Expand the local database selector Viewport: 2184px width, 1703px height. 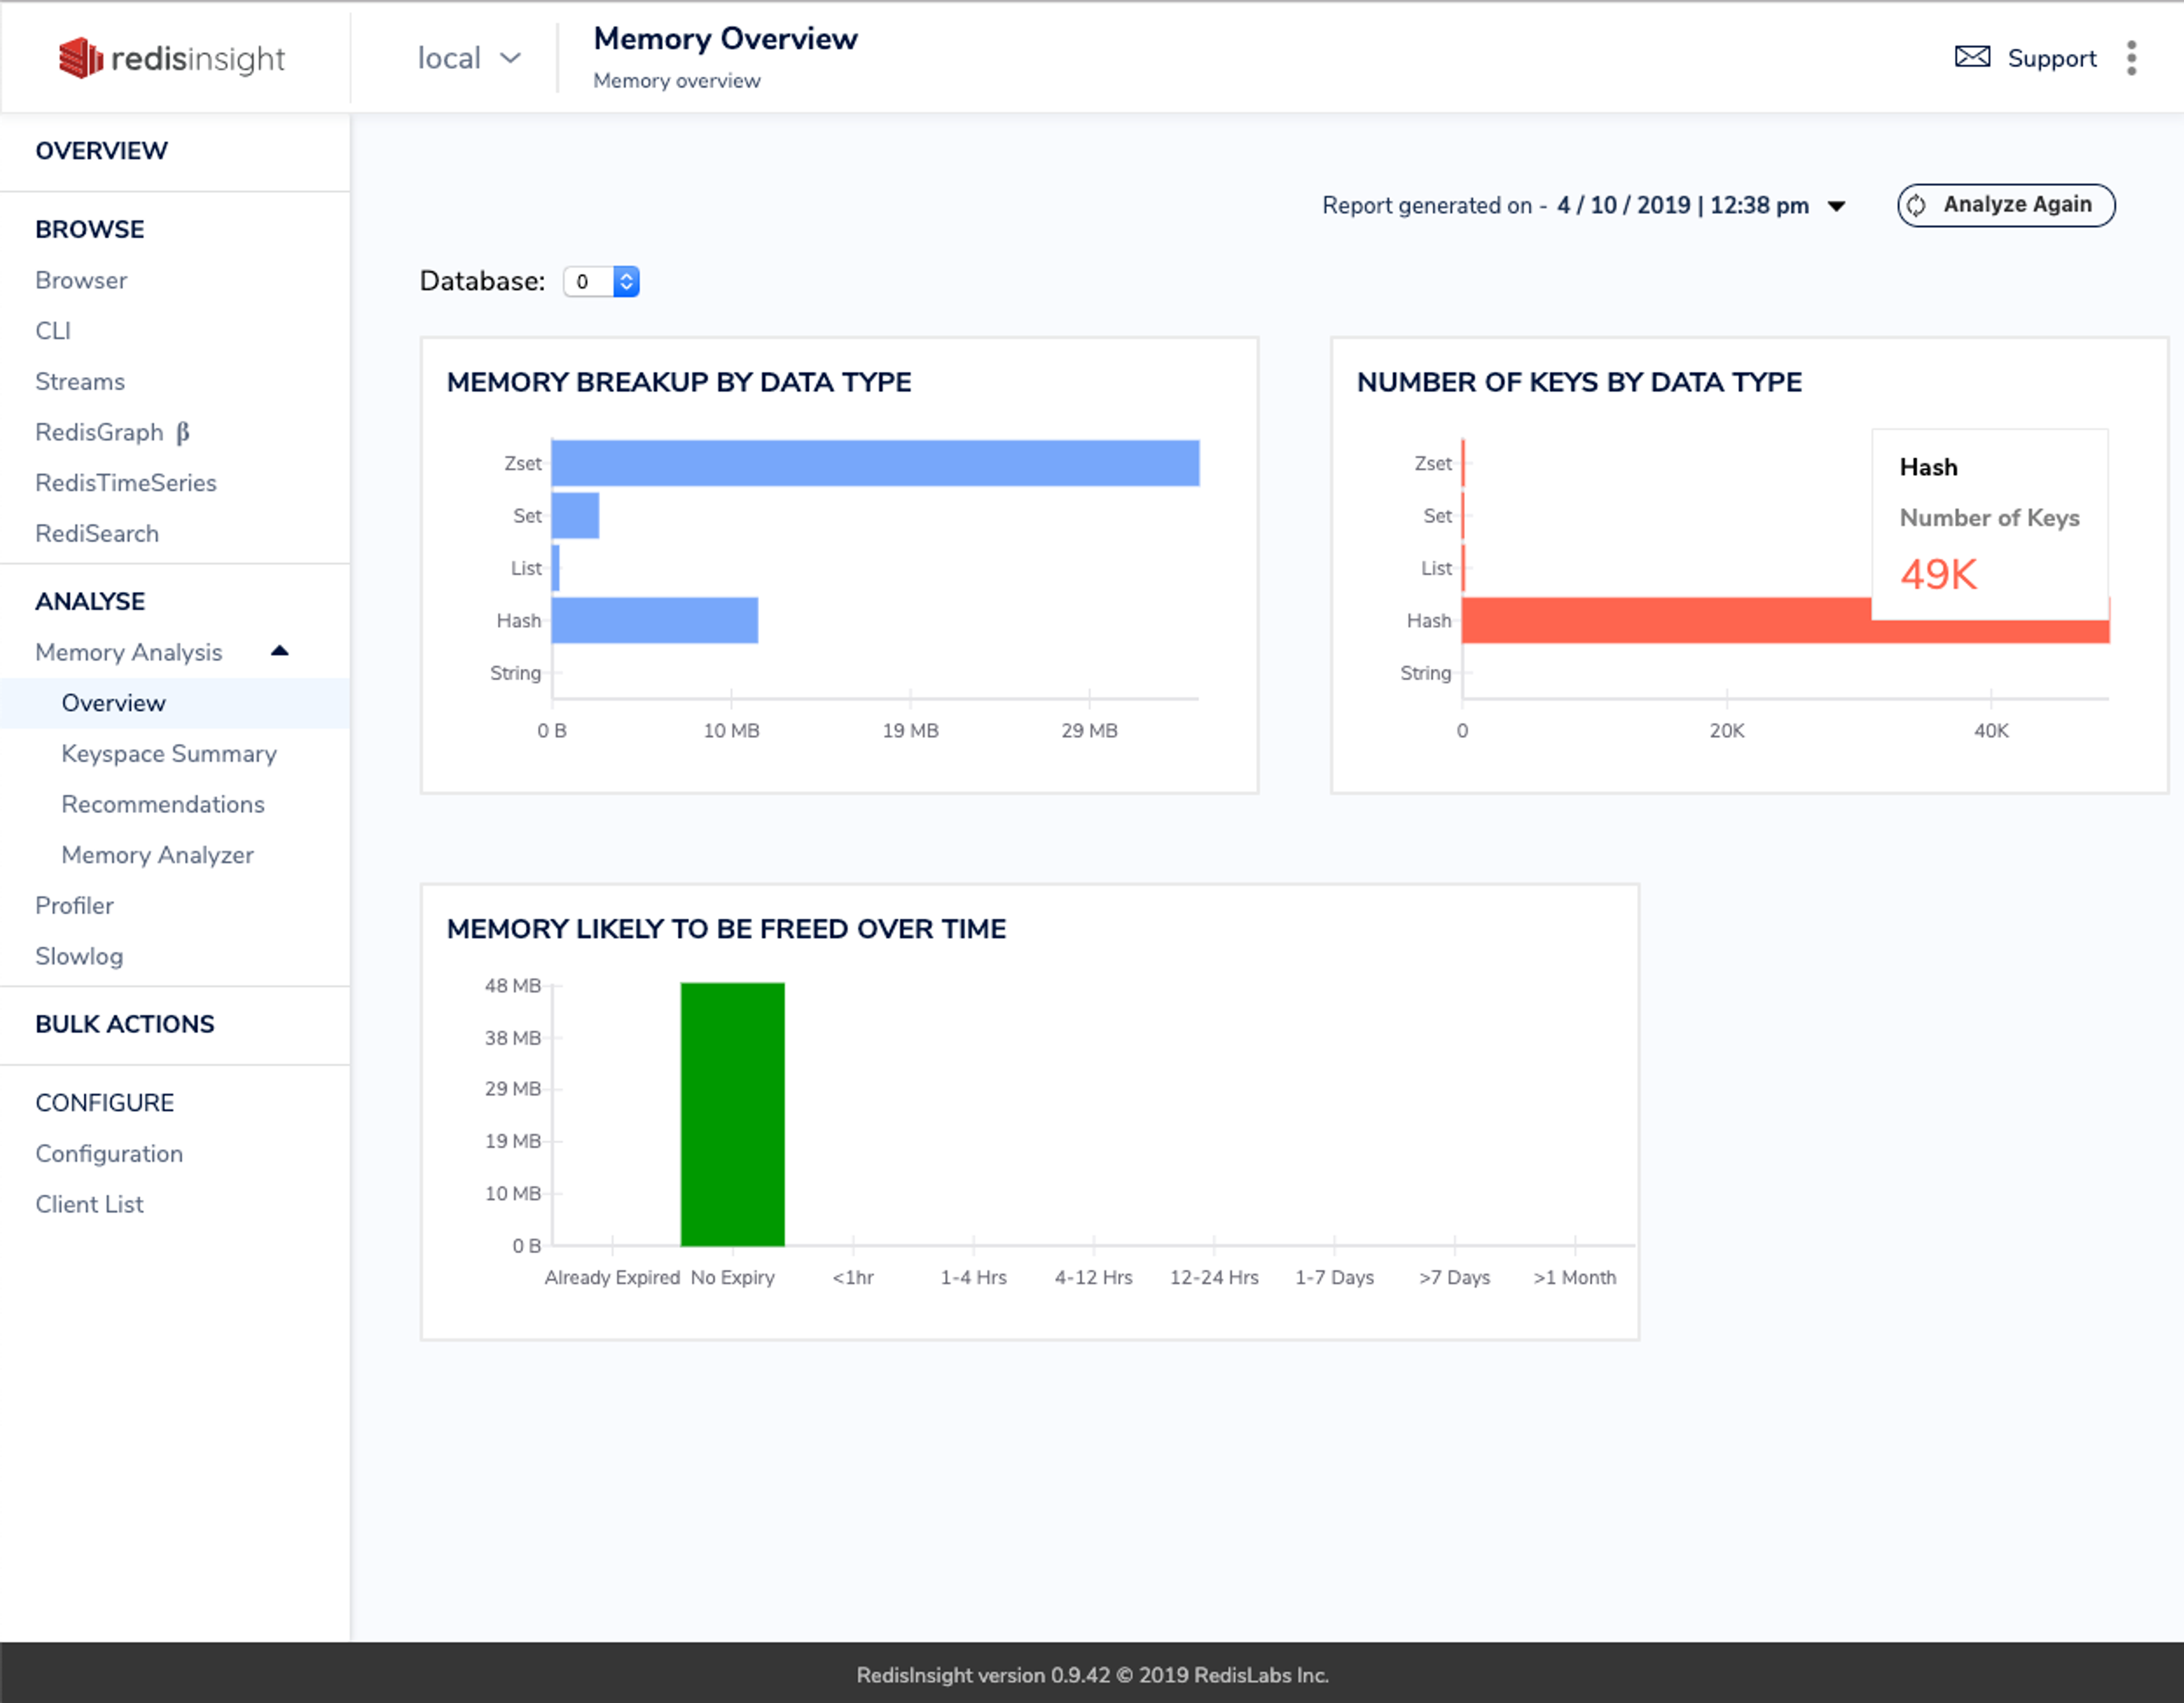coord(468,58)
